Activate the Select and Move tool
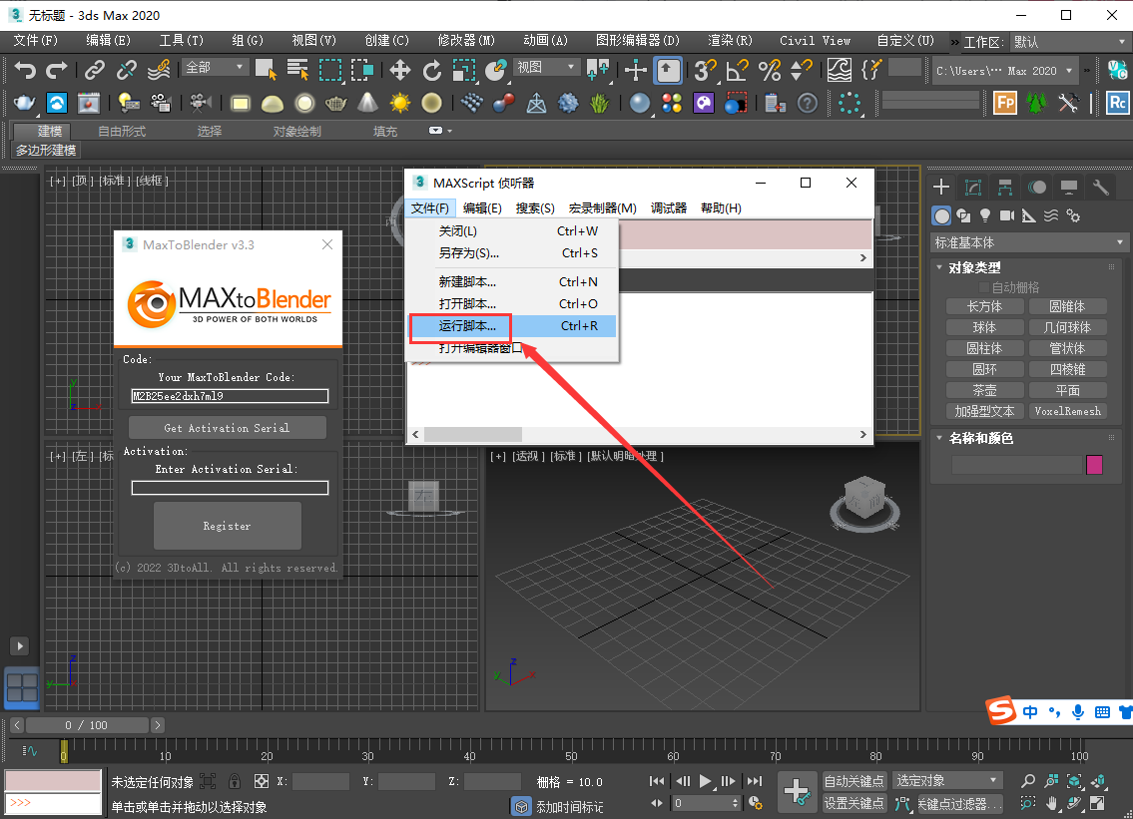 tap(399, 70)
